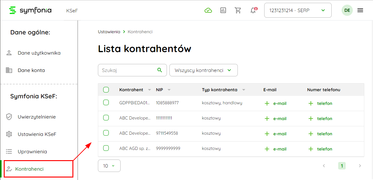The height and width of the screenshot is (180, 373).
Task: Open the hamburger menu in header
Action: pyautogui.click(x=360, y=10)
